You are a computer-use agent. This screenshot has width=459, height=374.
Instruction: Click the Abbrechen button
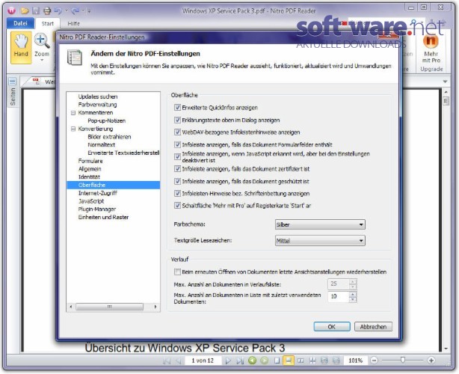(x=373, y=327)
